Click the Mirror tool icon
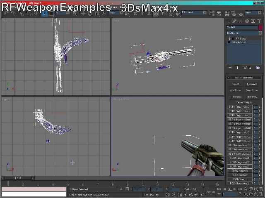265x198 pixels. (164, 13)
